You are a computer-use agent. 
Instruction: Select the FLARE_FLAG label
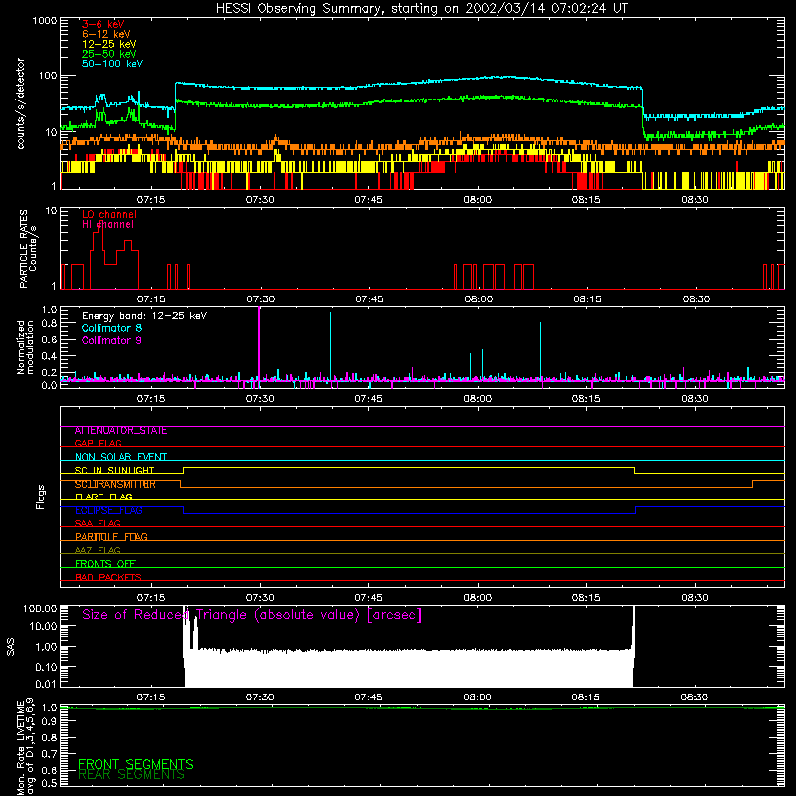(103, 497)
